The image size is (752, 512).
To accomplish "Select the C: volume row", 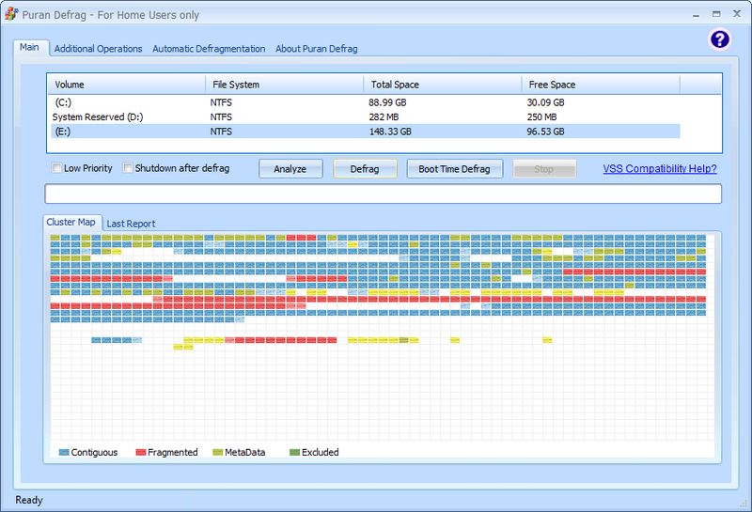I will click(x=366, y=102).
